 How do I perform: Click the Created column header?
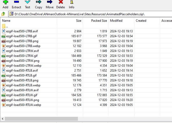tap(141, 21)
